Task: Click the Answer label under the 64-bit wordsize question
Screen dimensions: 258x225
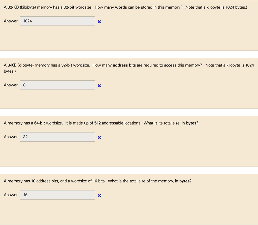Action: point(11,137)
